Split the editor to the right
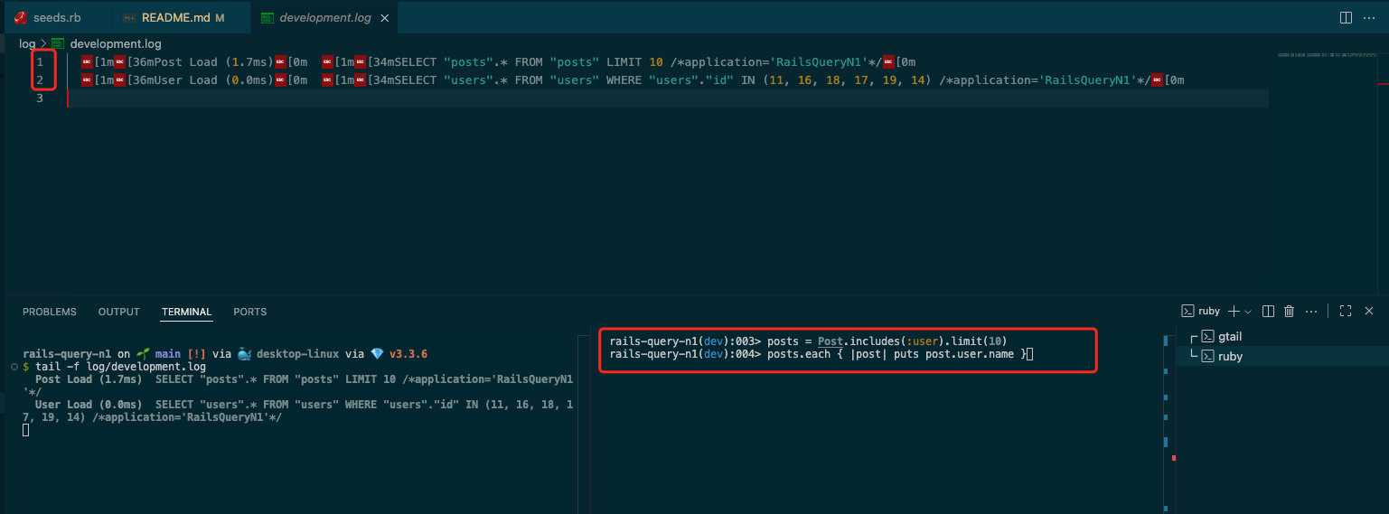The height and width of the screenshot is (514, 1389). point(1346,17)
